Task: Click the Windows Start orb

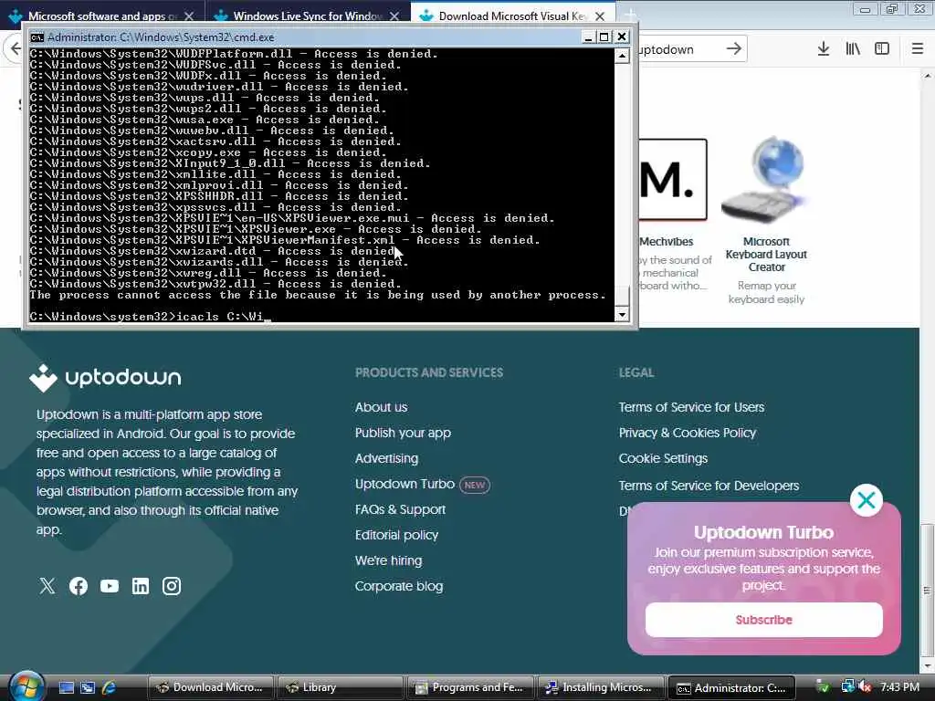Action: [26, 687]
